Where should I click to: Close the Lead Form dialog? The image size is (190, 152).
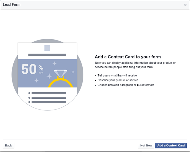pyautogui.click(x=185, y=5)
